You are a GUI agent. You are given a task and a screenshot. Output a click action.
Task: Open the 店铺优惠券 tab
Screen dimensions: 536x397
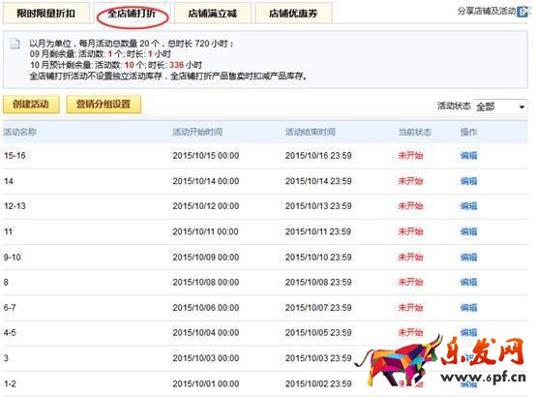tap(293, 13)
